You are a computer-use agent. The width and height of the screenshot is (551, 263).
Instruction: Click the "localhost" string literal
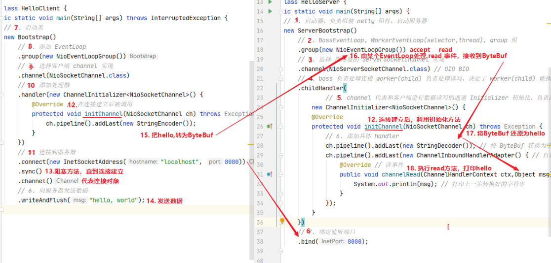[x=180, y=162]
